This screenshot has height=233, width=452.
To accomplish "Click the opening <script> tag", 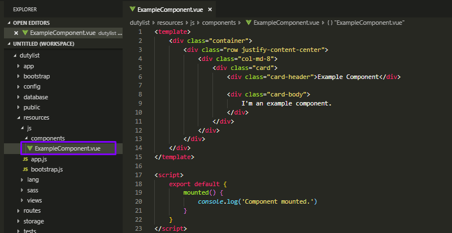I will point(169,175).
